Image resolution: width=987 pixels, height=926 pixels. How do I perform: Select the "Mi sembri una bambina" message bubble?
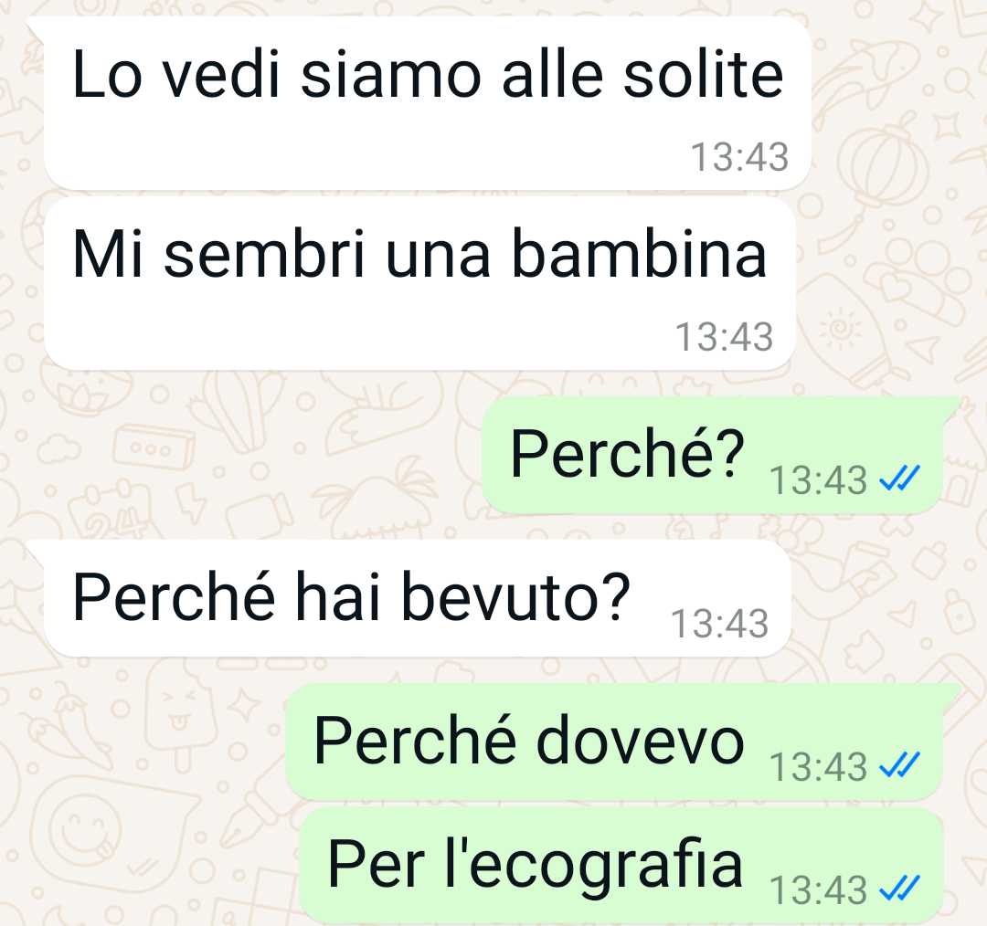pos(419,284)
